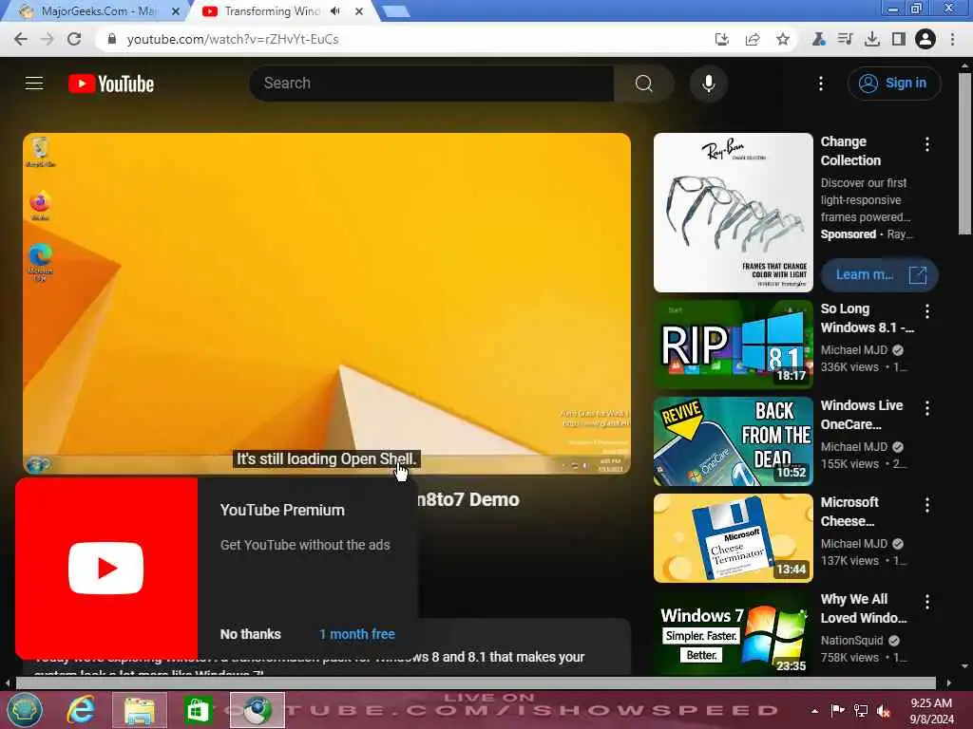Open the network tray icon
973x729 pixels.
(x=861, y=711)
